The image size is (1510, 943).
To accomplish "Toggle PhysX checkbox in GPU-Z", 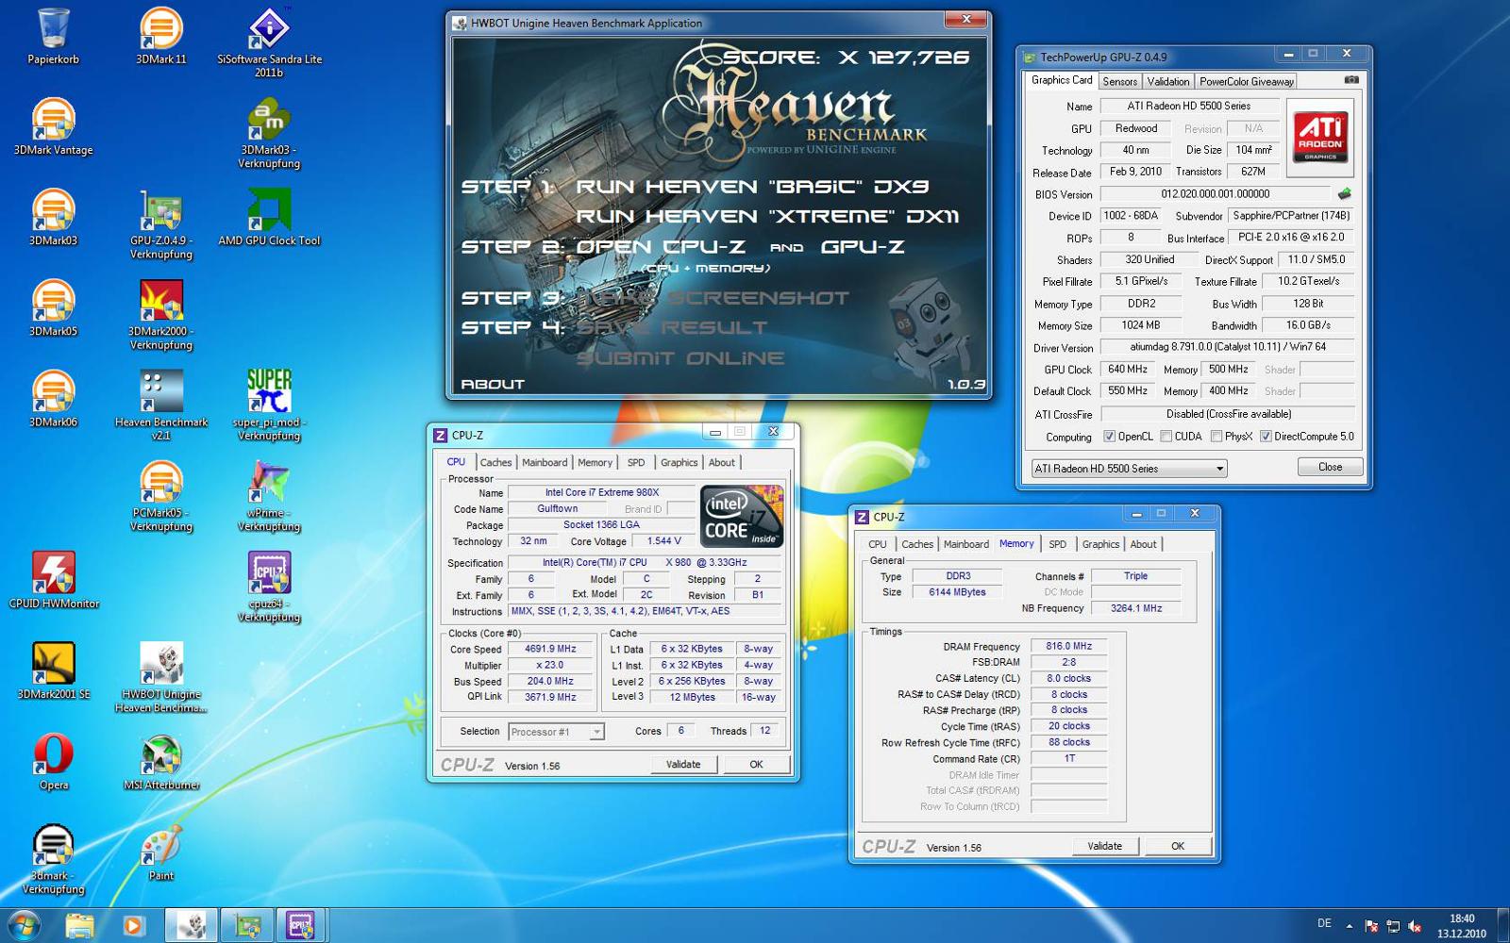I will coord(1216,437).
